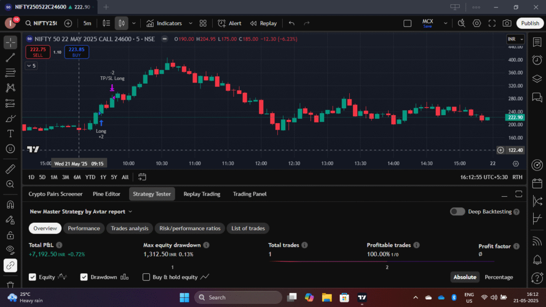Select the crosshair cursor tool

11,43
